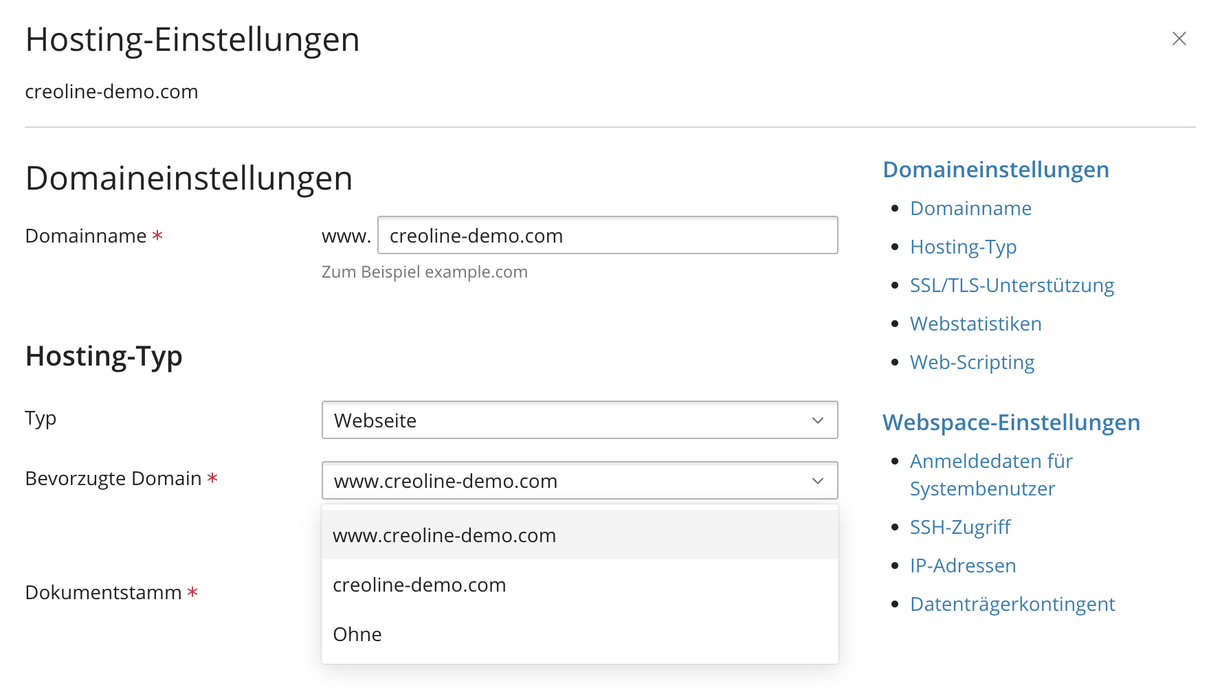This screenshot has width=1222, height=694.
Task: Go to SSH-Zugriff link
Action: tap(960, 527)
